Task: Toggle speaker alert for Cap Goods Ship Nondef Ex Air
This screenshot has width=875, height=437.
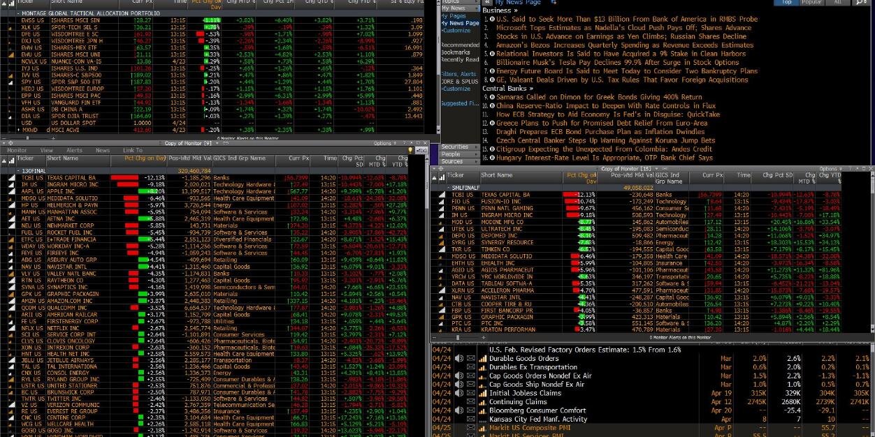Action: pos(459,384)
